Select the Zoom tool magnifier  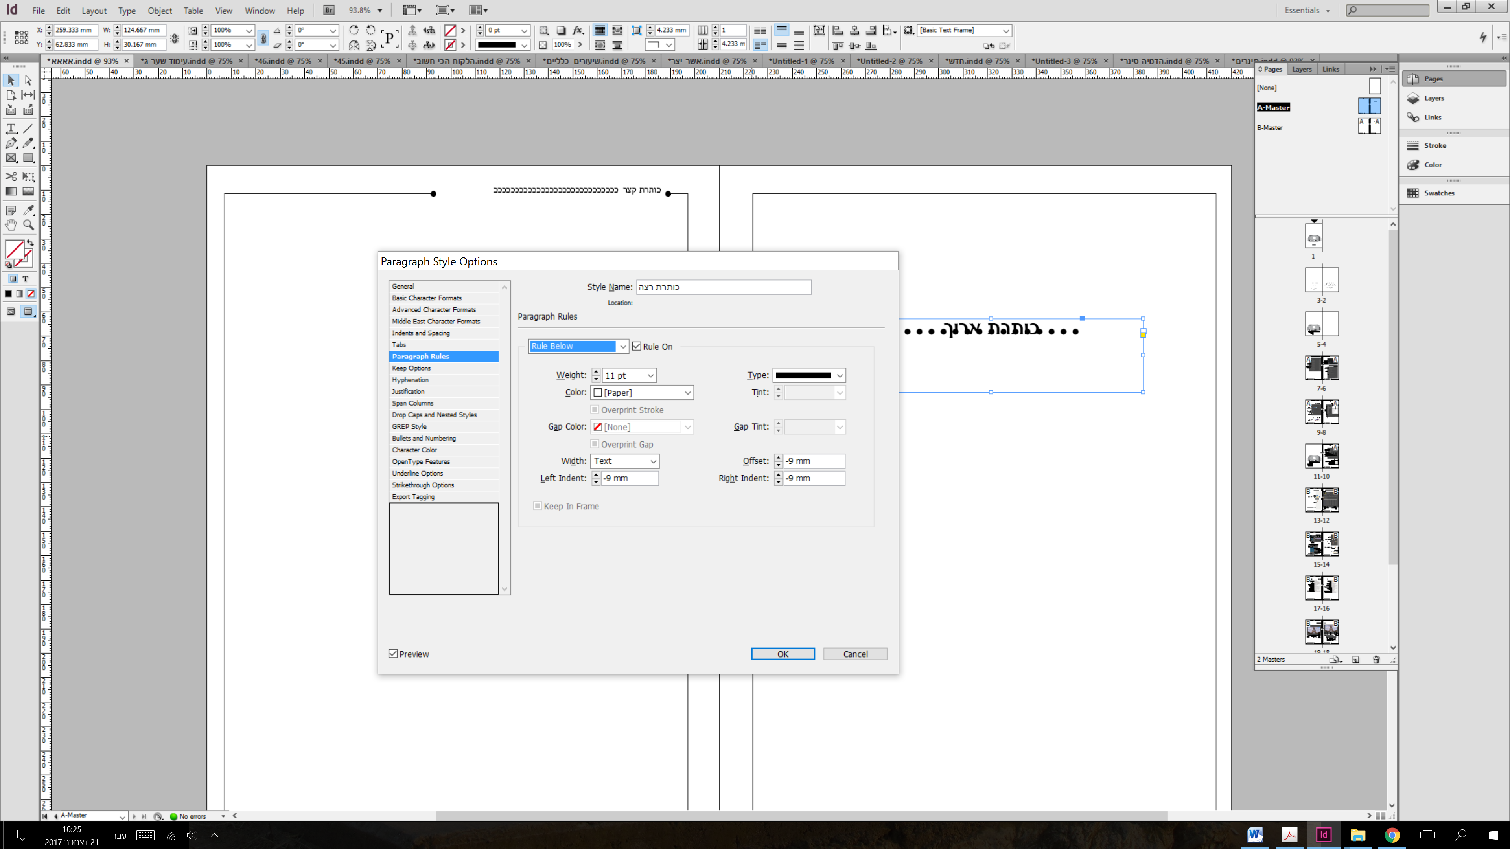28,225
